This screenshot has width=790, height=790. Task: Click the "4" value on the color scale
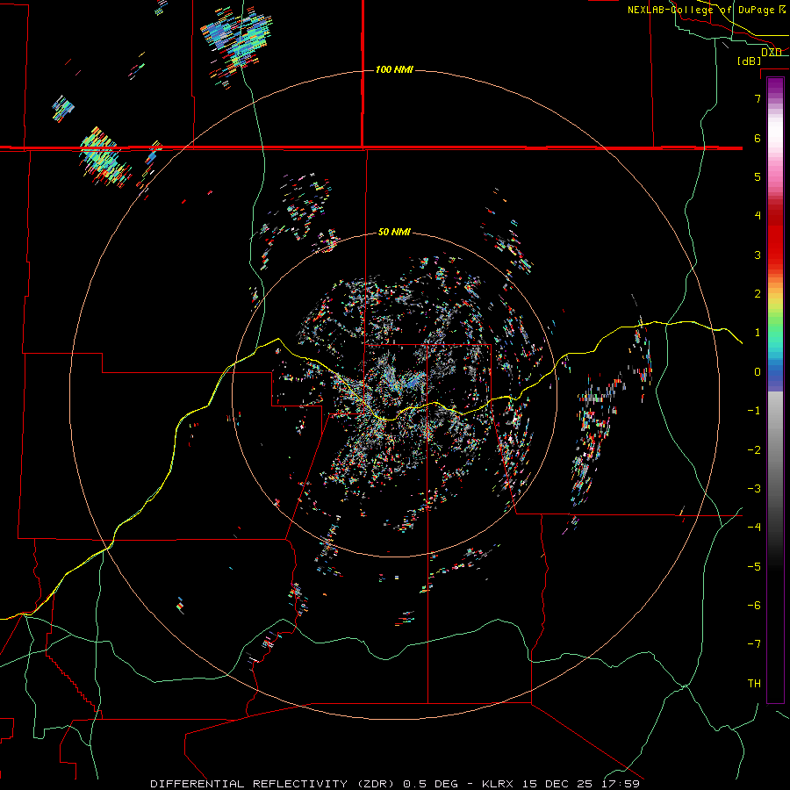coord(758,216)
